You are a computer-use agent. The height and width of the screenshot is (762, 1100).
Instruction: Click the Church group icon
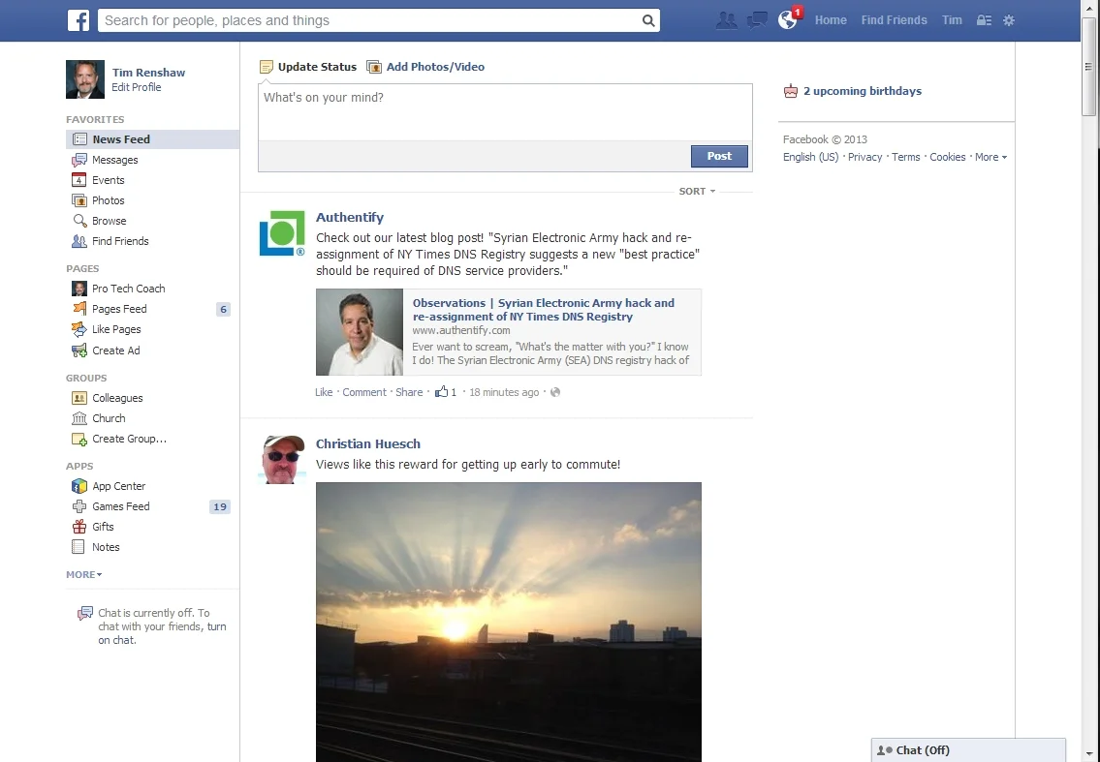(79, 418)
